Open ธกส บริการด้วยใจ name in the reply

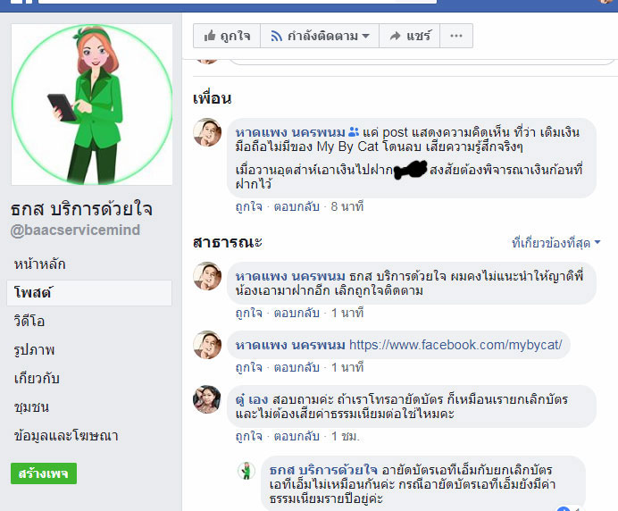click(x=323, y=470)
